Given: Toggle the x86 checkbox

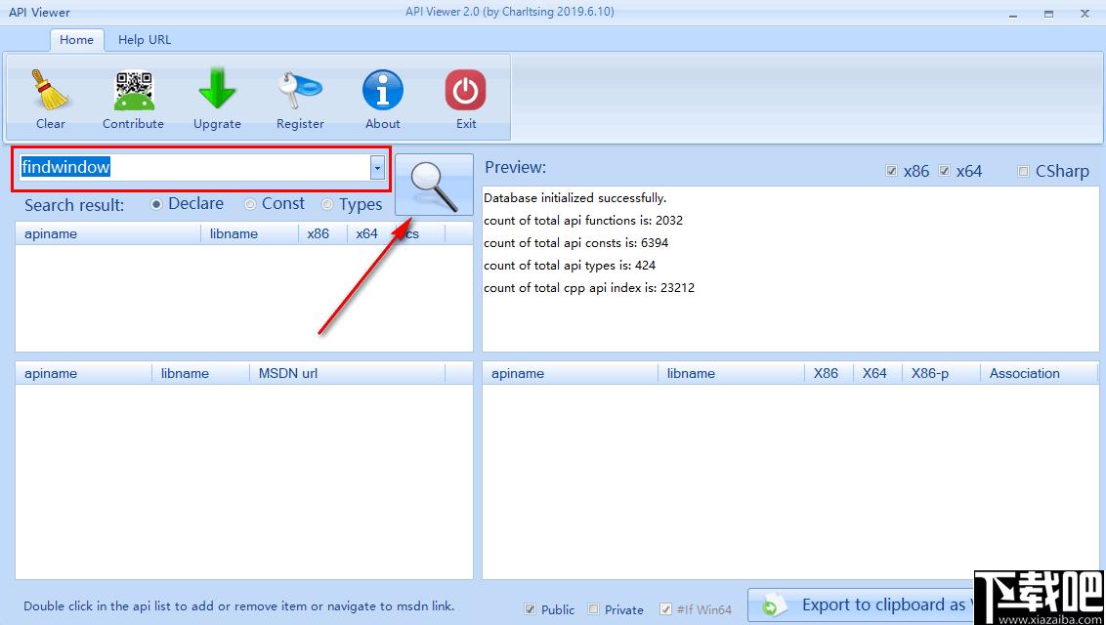Looking at the screenshot, I should 892,171.
